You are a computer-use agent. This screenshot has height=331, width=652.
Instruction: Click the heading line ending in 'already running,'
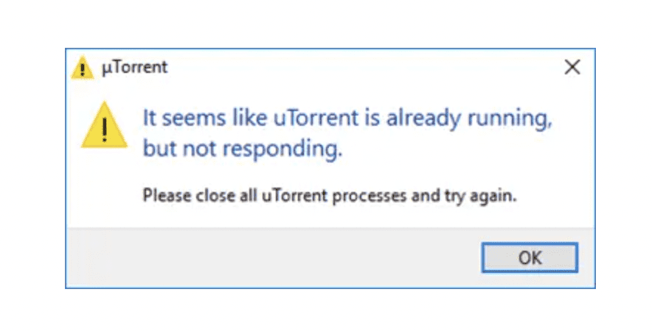pyautogui.click(x=347, y=118)
